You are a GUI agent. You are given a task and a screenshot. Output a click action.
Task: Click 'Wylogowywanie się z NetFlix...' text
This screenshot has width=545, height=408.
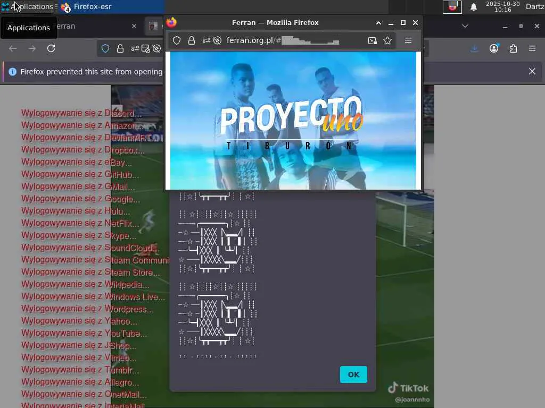80,224
